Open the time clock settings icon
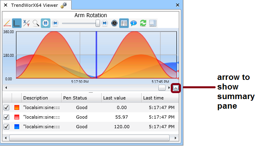The image size is (260, 149). (x=114, y=23)
